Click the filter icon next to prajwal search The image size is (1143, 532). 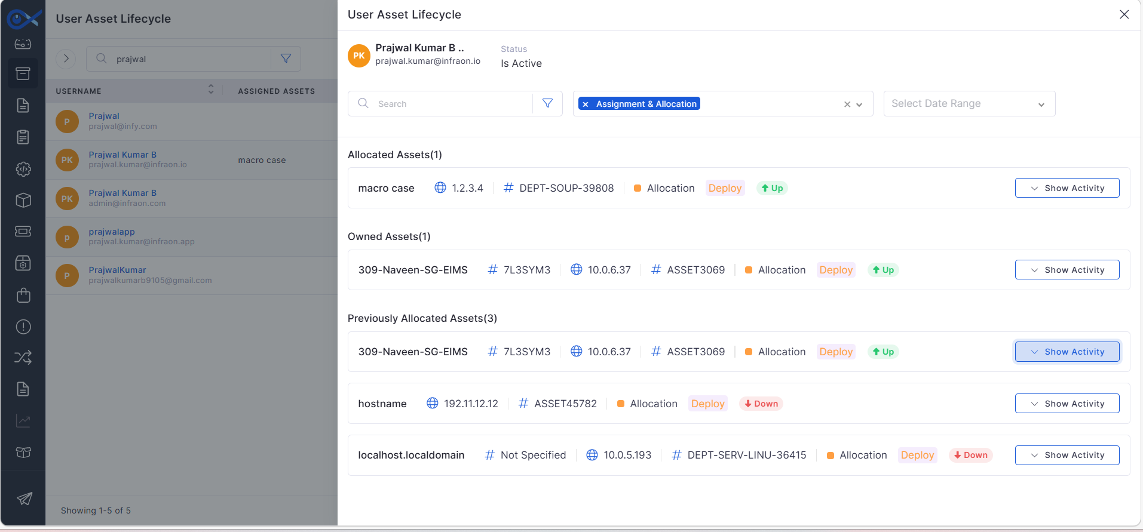[286, 59]
